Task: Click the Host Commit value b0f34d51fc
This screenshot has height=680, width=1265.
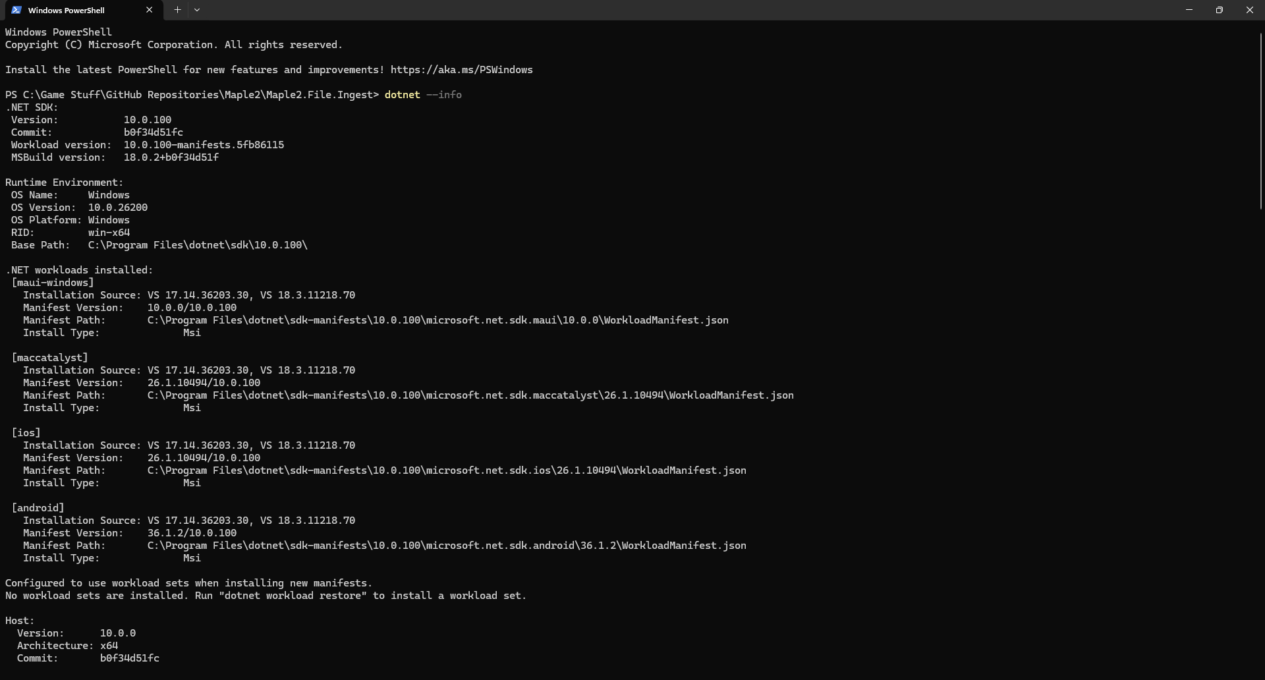Action: 130,658
